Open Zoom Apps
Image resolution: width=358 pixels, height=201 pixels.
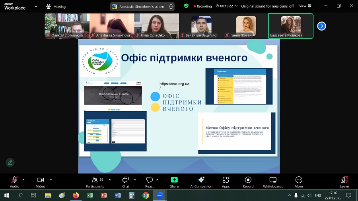pos(226,182)
